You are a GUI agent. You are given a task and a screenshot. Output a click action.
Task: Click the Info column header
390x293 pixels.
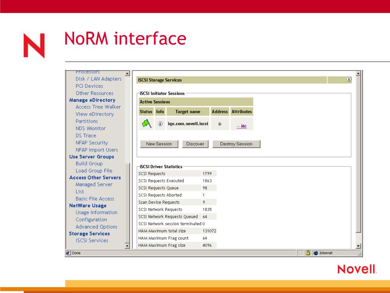[160, 112]
